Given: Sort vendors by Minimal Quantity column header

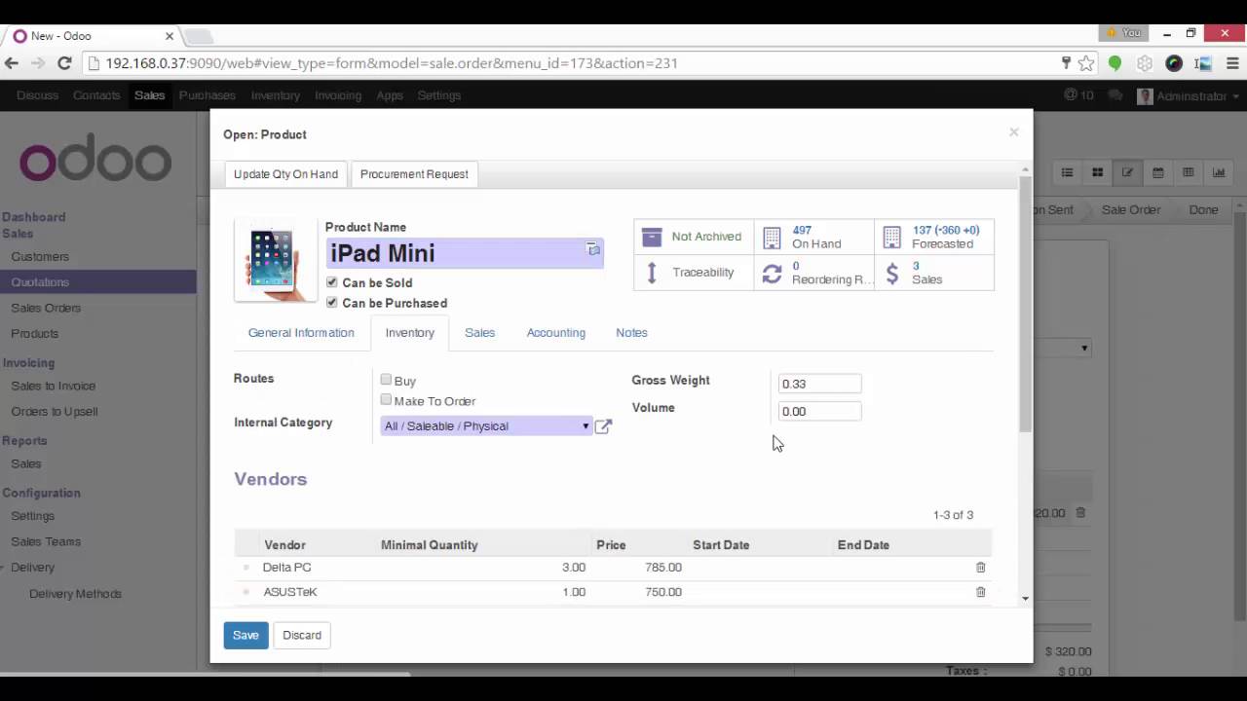Looking at the screenshot, I should [429, 545].
